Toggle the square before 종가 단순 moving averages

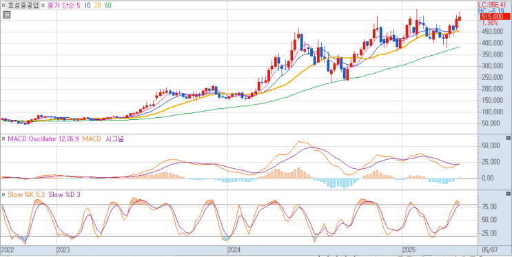(43, 6)
